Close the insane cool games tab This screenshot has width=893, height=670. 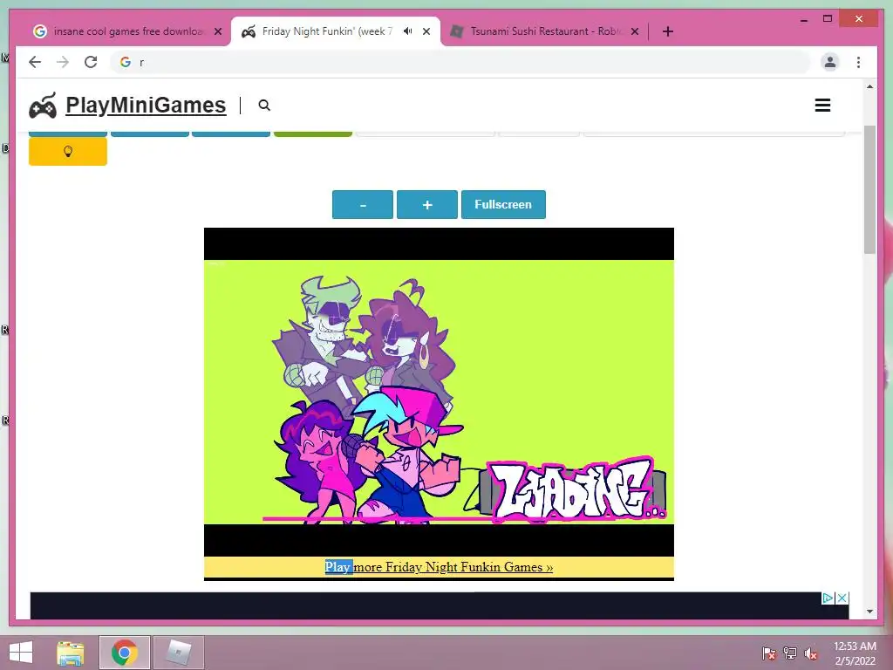tap(217, 32)
